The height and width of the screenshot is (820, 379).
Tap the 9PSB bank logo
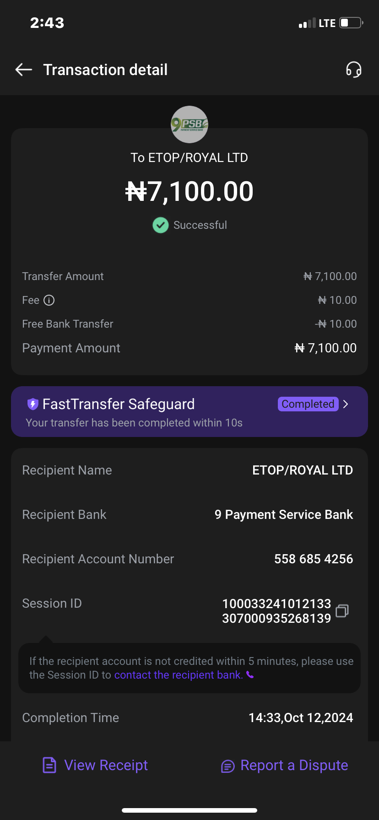[189, 124]
